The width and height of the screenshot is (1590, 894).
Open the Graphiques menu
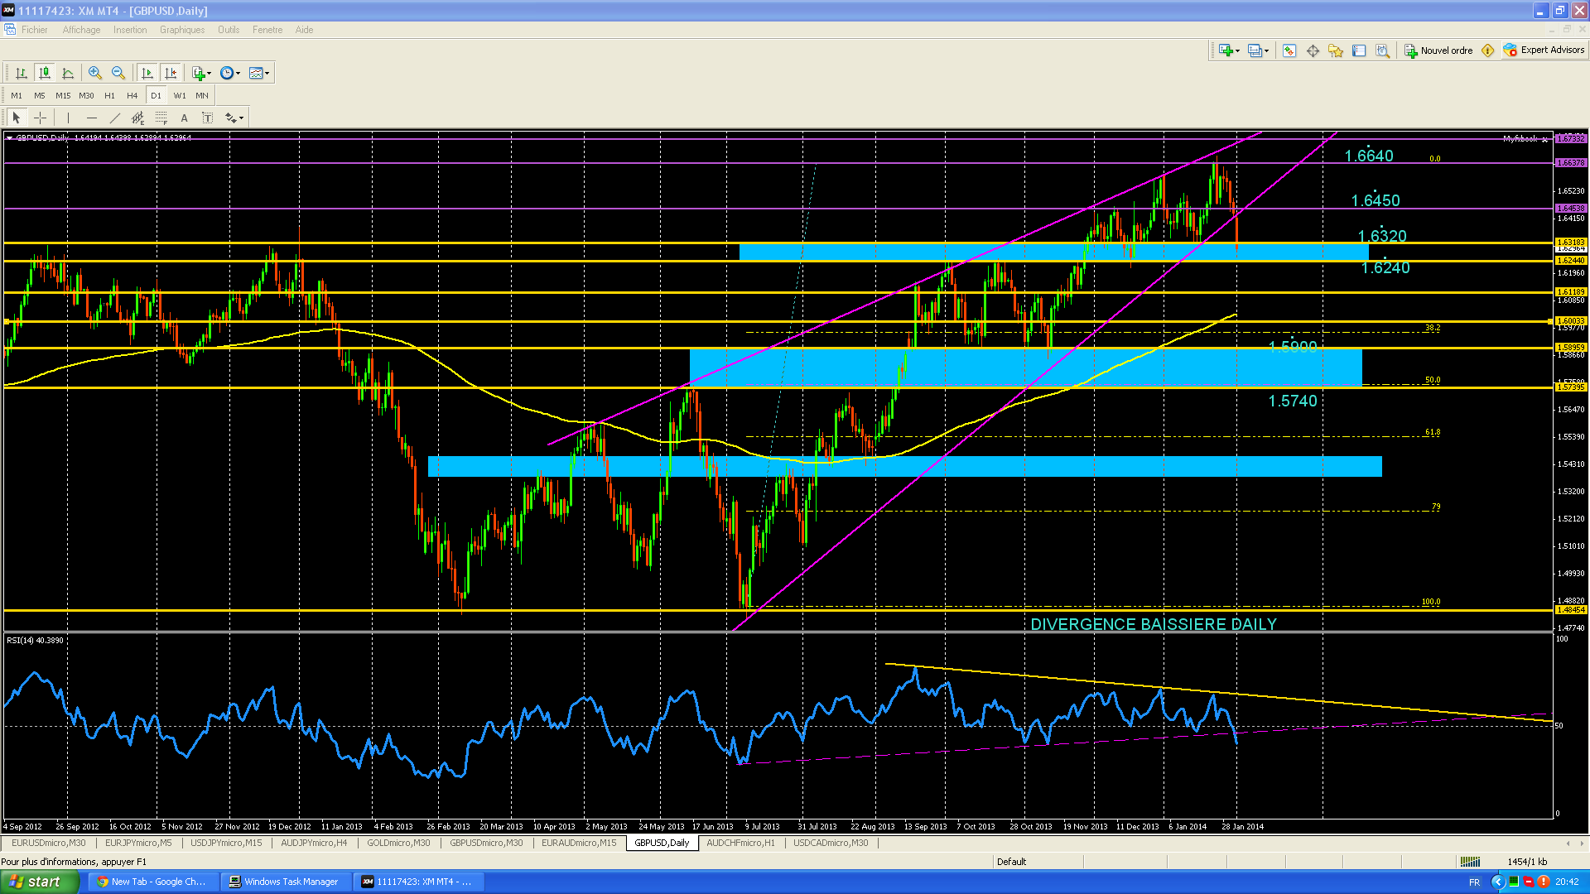pos(181,30)
